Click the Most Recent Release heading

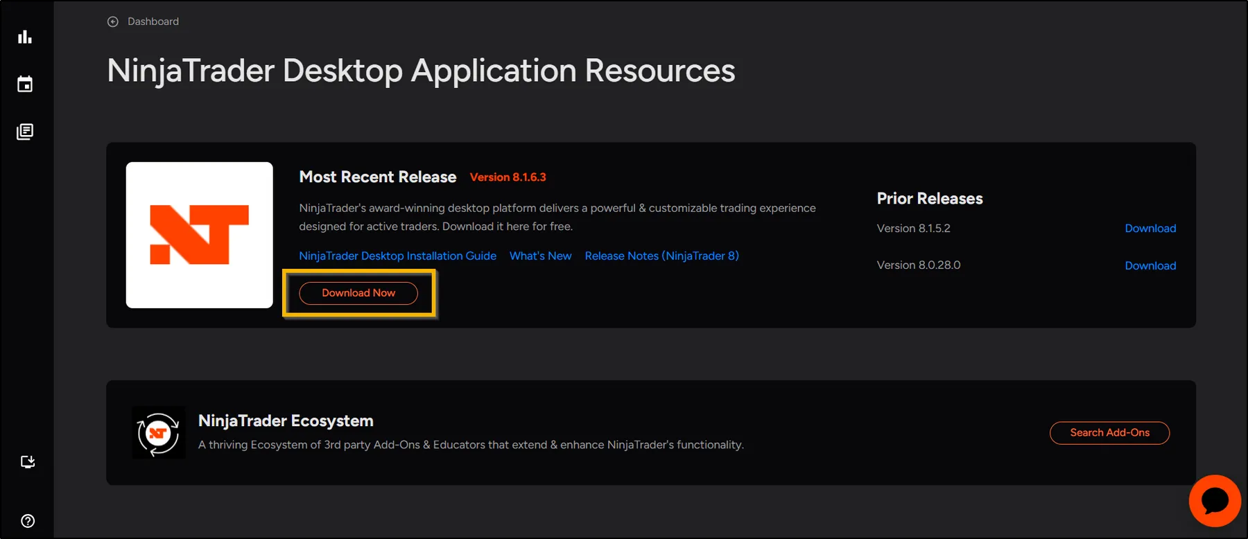pyautogui.click(x=378, y=177)
